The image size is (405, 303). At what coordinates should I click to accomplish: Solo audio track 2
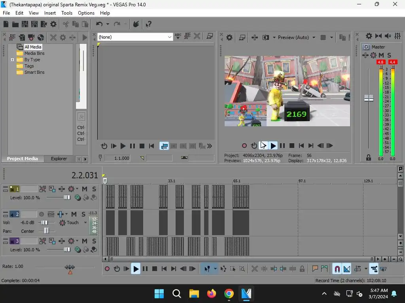click(x=83, y=214)
